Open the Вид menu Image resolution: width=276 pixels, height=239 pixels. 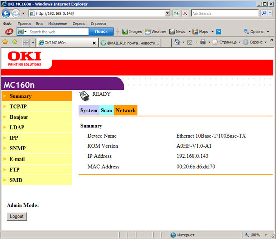tap(39, 24)
